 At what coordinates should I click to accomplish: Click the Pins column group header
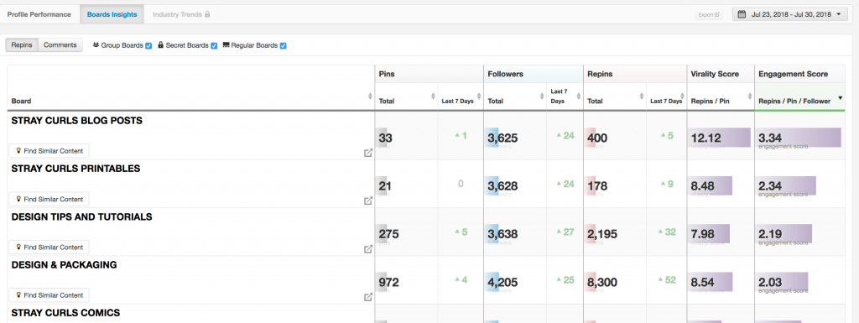pos(429,74)
